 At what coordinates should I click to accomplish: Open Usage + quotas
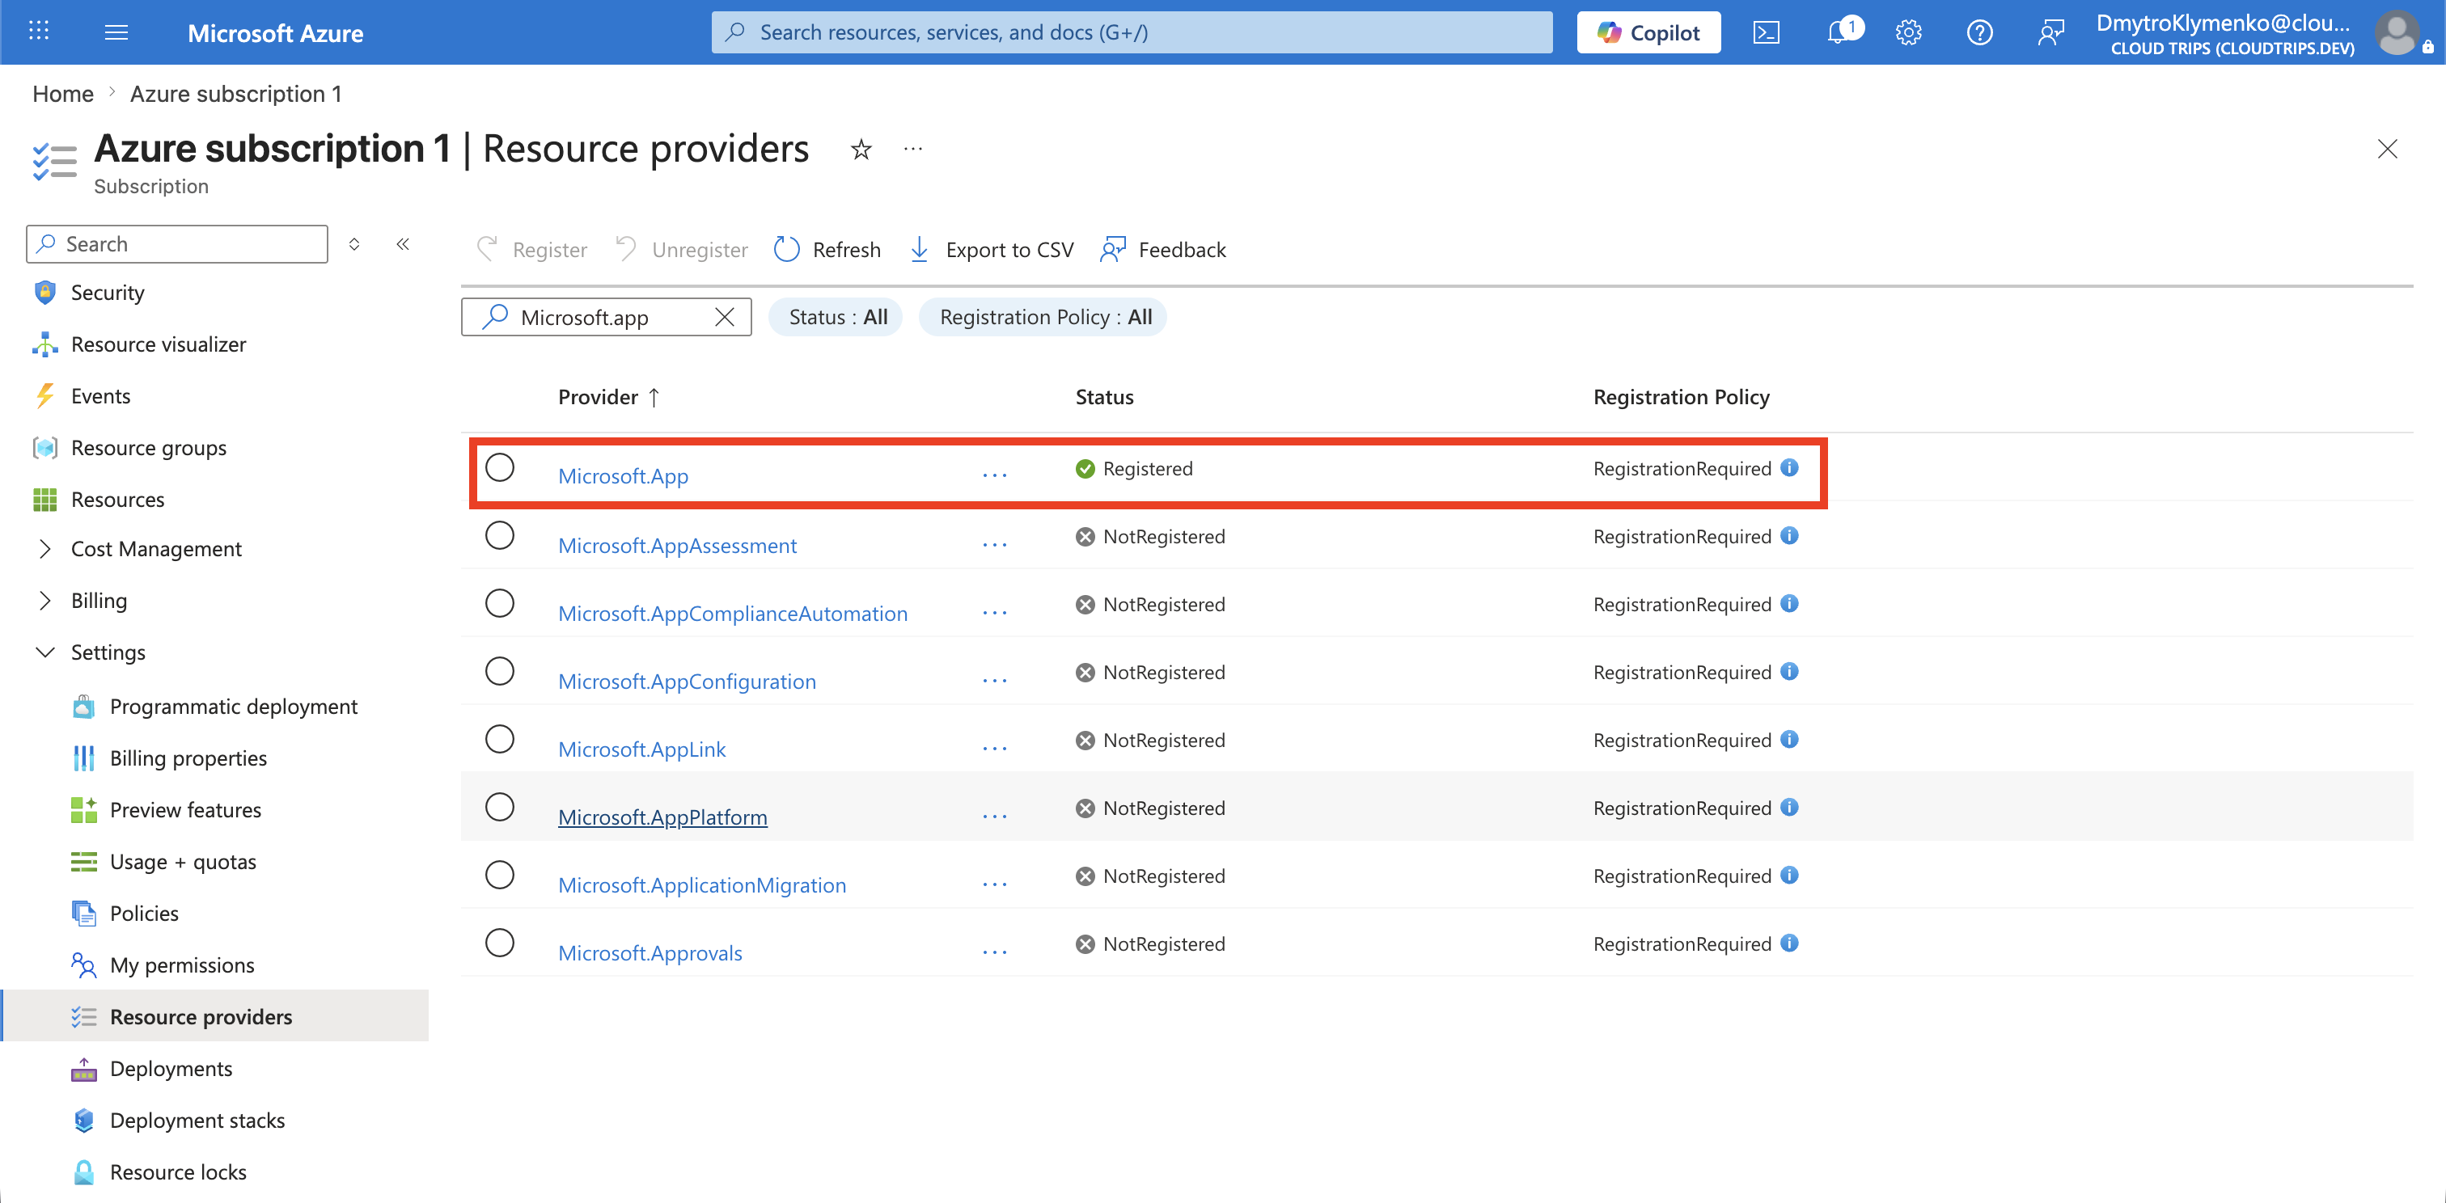pos(182,862)
